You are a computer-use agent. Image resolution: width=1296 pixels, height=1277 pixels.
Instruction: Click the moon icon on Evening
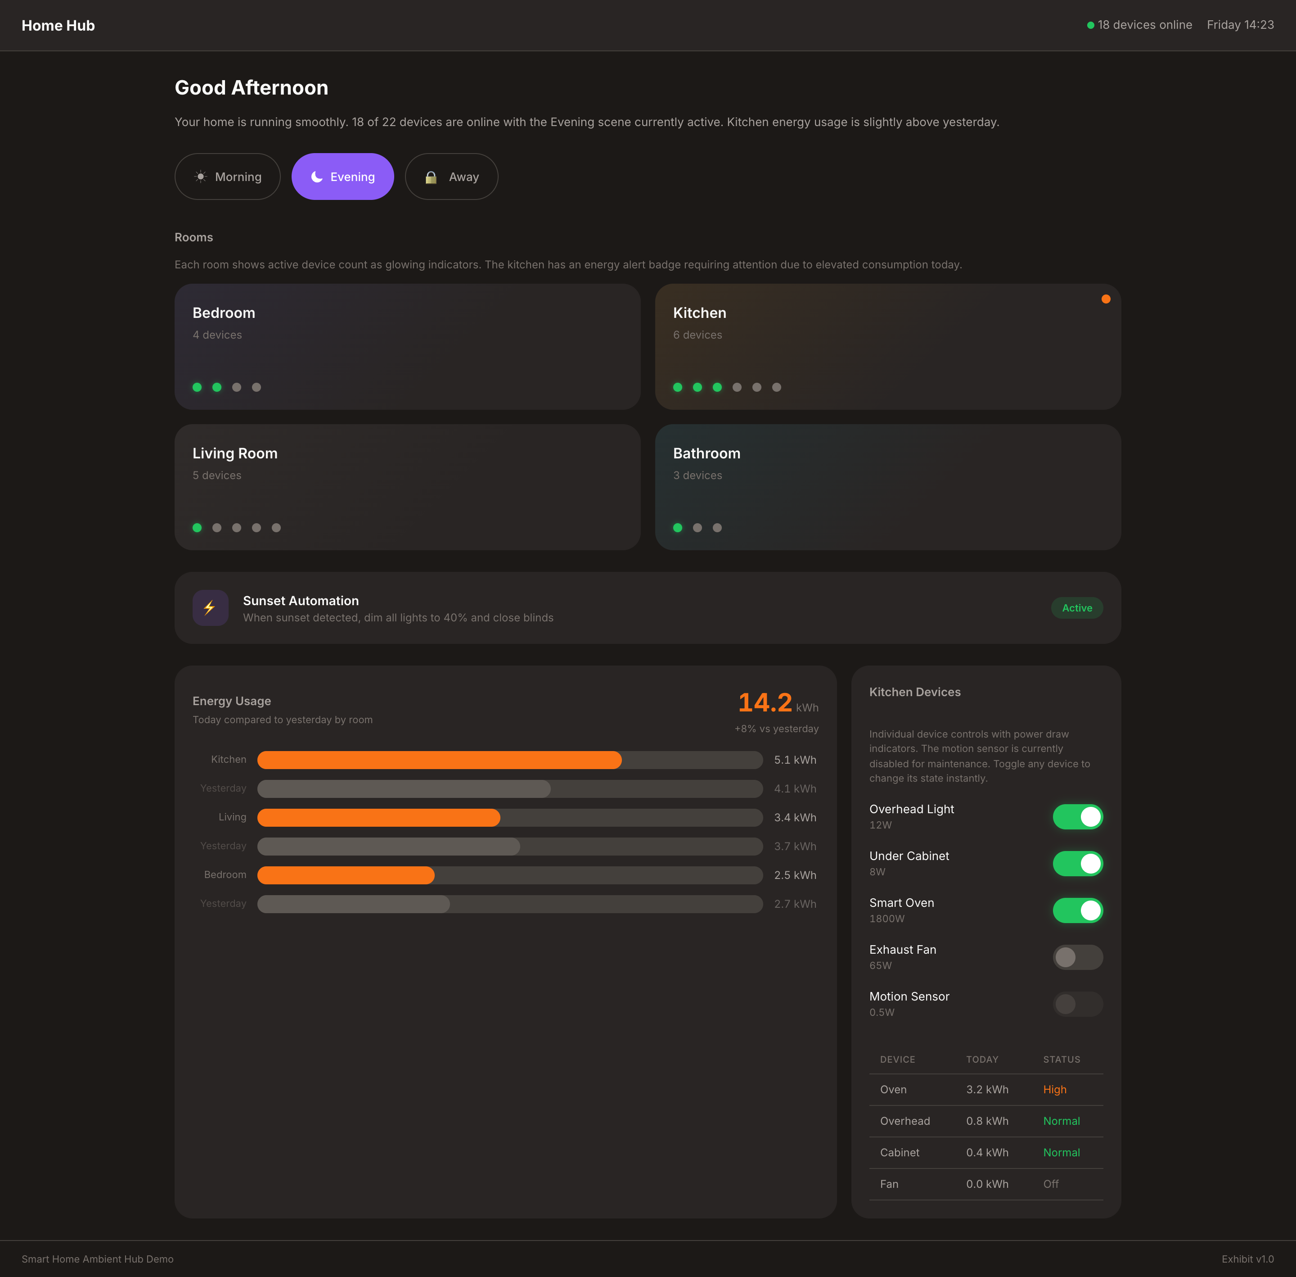[317, 177]
